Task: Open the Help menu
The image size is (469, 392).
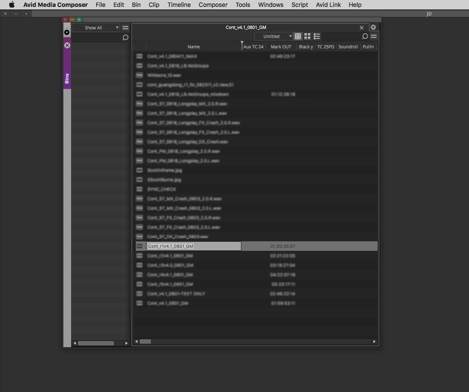Action: 355,5
